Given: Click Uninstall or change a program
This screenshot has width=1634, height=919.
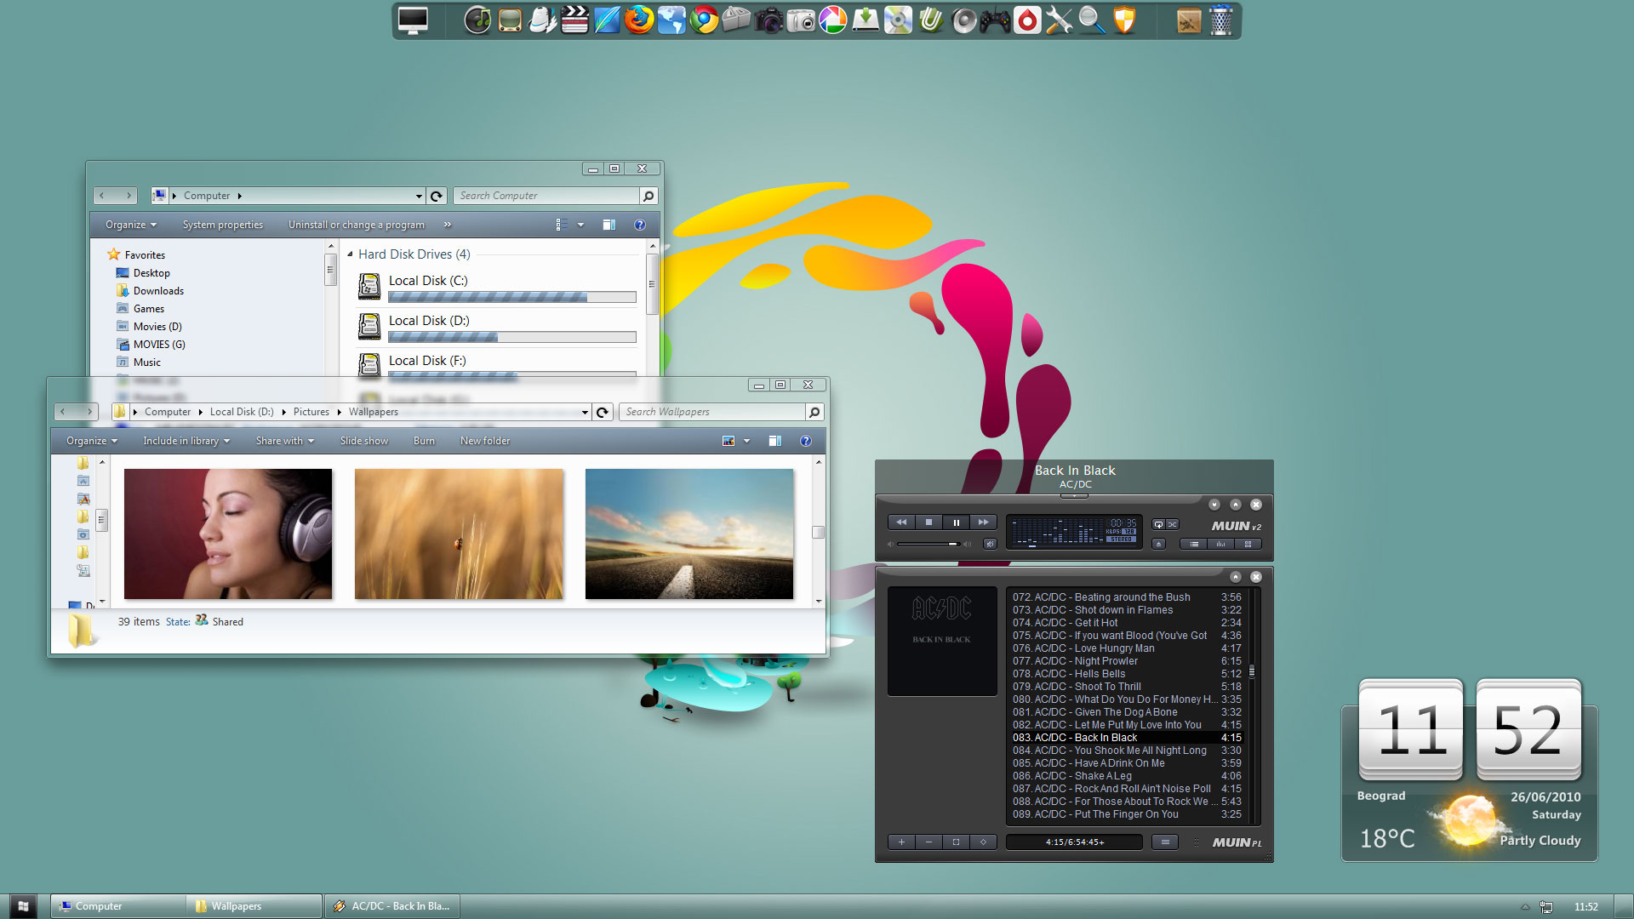Looking at the screenshot, I should [x=356, y=225].
